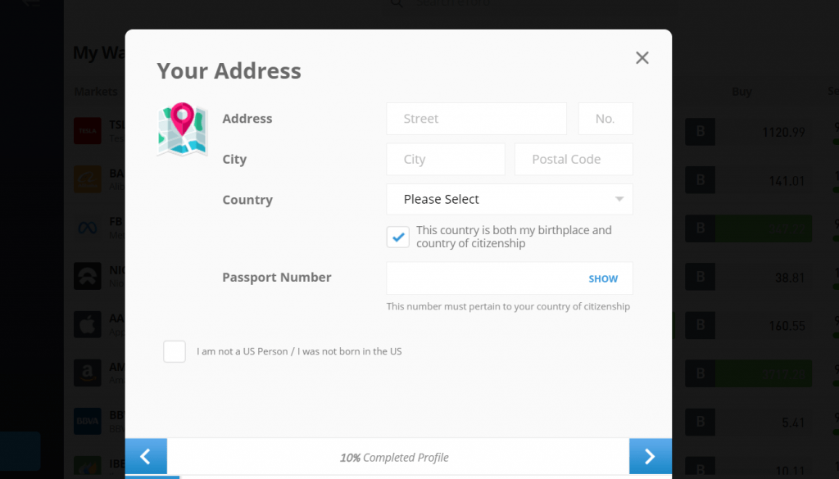Click the Meta logo in markets list
Viewport: 839px width, 479px height.
point(88,227)
